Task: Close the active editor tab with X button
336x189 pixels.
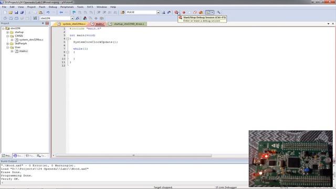Action: [x=333, y=24]
